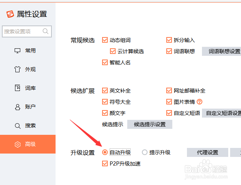Click the 搜索 magnifier sidebar icon
Viewport: 241px width, 185px height.
pos(17,125)
